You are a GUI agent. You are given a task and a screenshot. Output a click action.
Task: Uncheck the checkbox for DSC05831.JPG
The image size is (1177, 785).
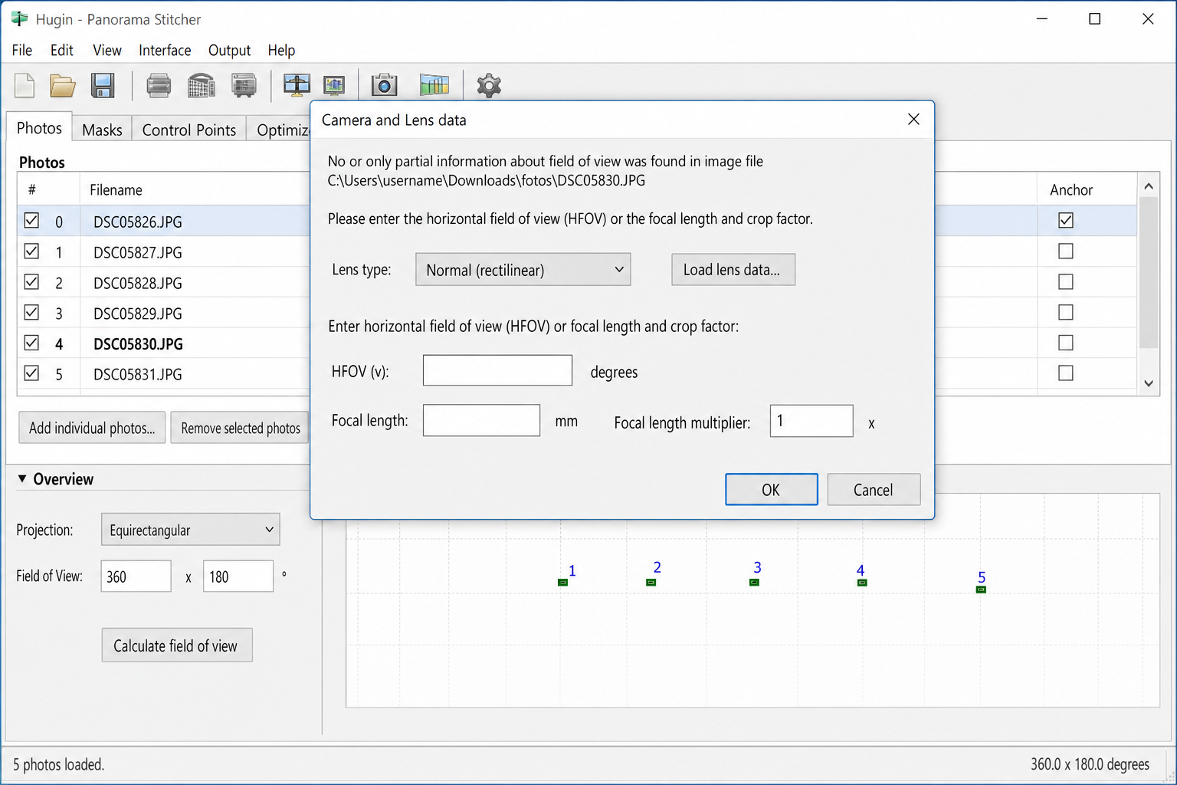tap(31, 373)
